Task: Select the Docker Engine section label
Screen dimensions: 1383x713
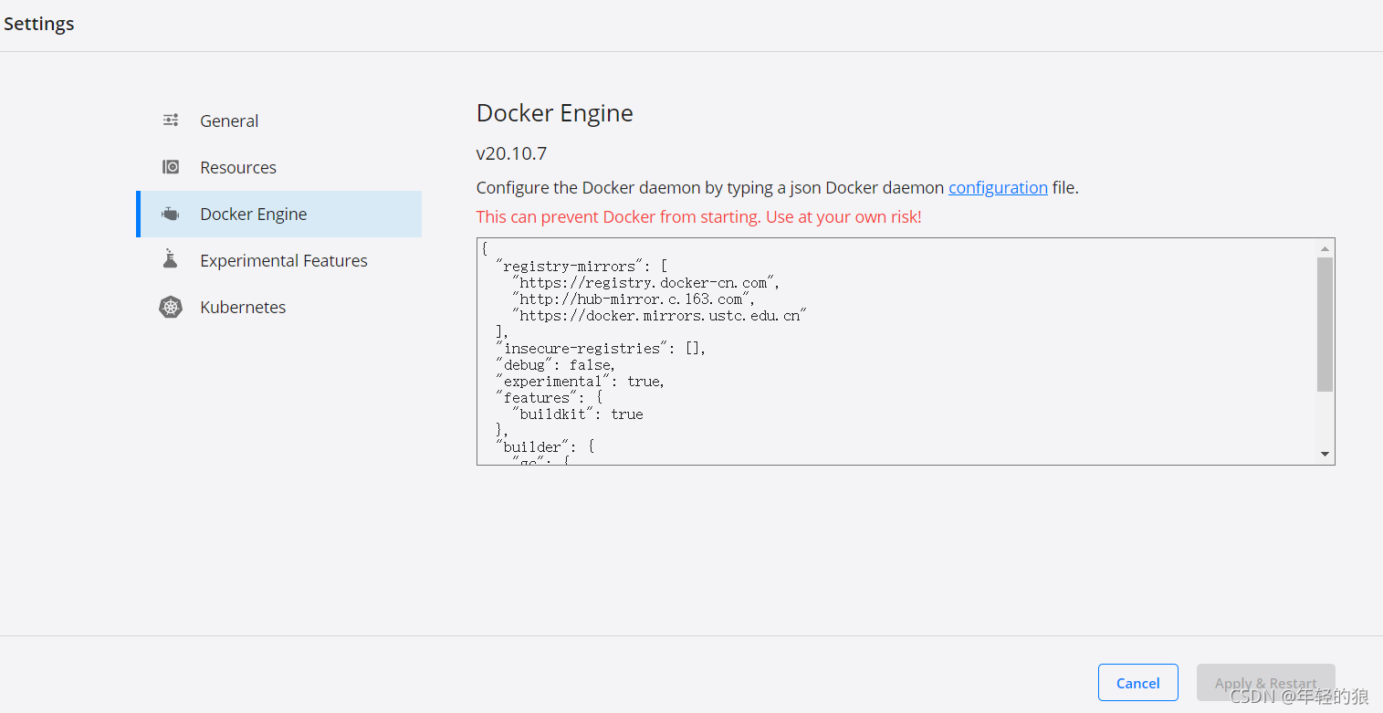Action: click(254, 214)
